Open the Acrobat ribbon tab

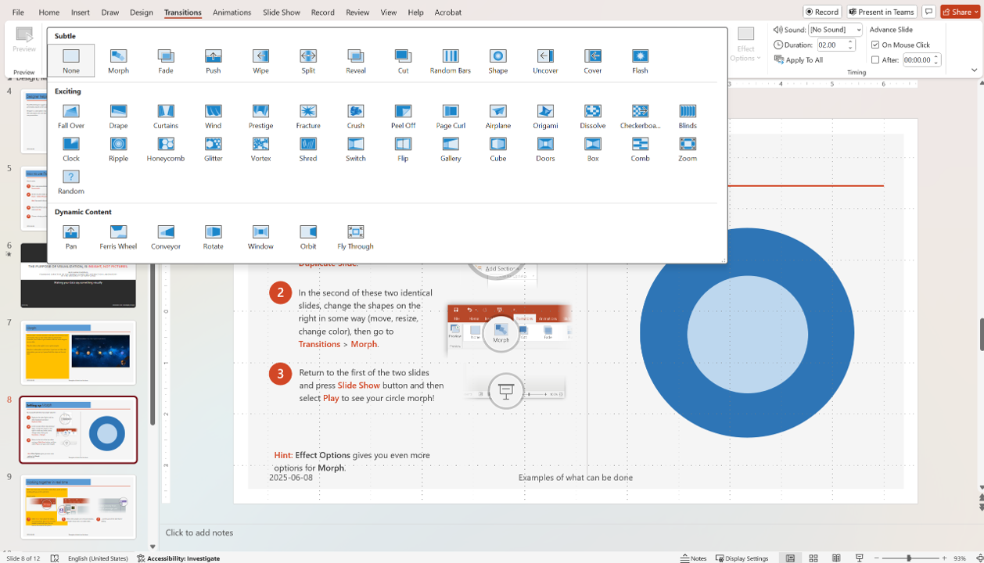click(449, 12)
